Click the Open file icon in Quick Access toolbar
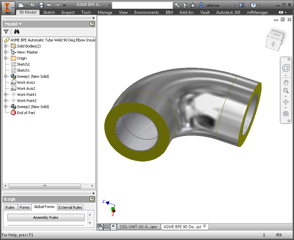Viewport: 294px width, 240px height. pos(32,5)
